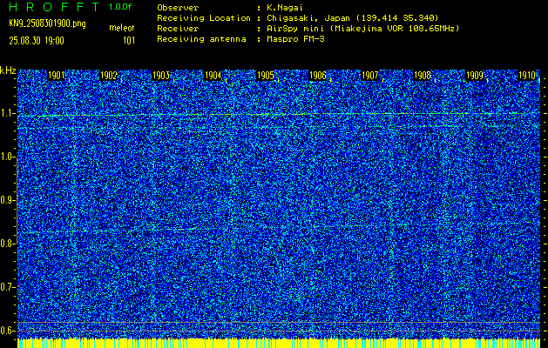The height and width of the screenshot is (348, 548).
Task: Click the date 25.08.30 19:00
Action: pos(37,41)
